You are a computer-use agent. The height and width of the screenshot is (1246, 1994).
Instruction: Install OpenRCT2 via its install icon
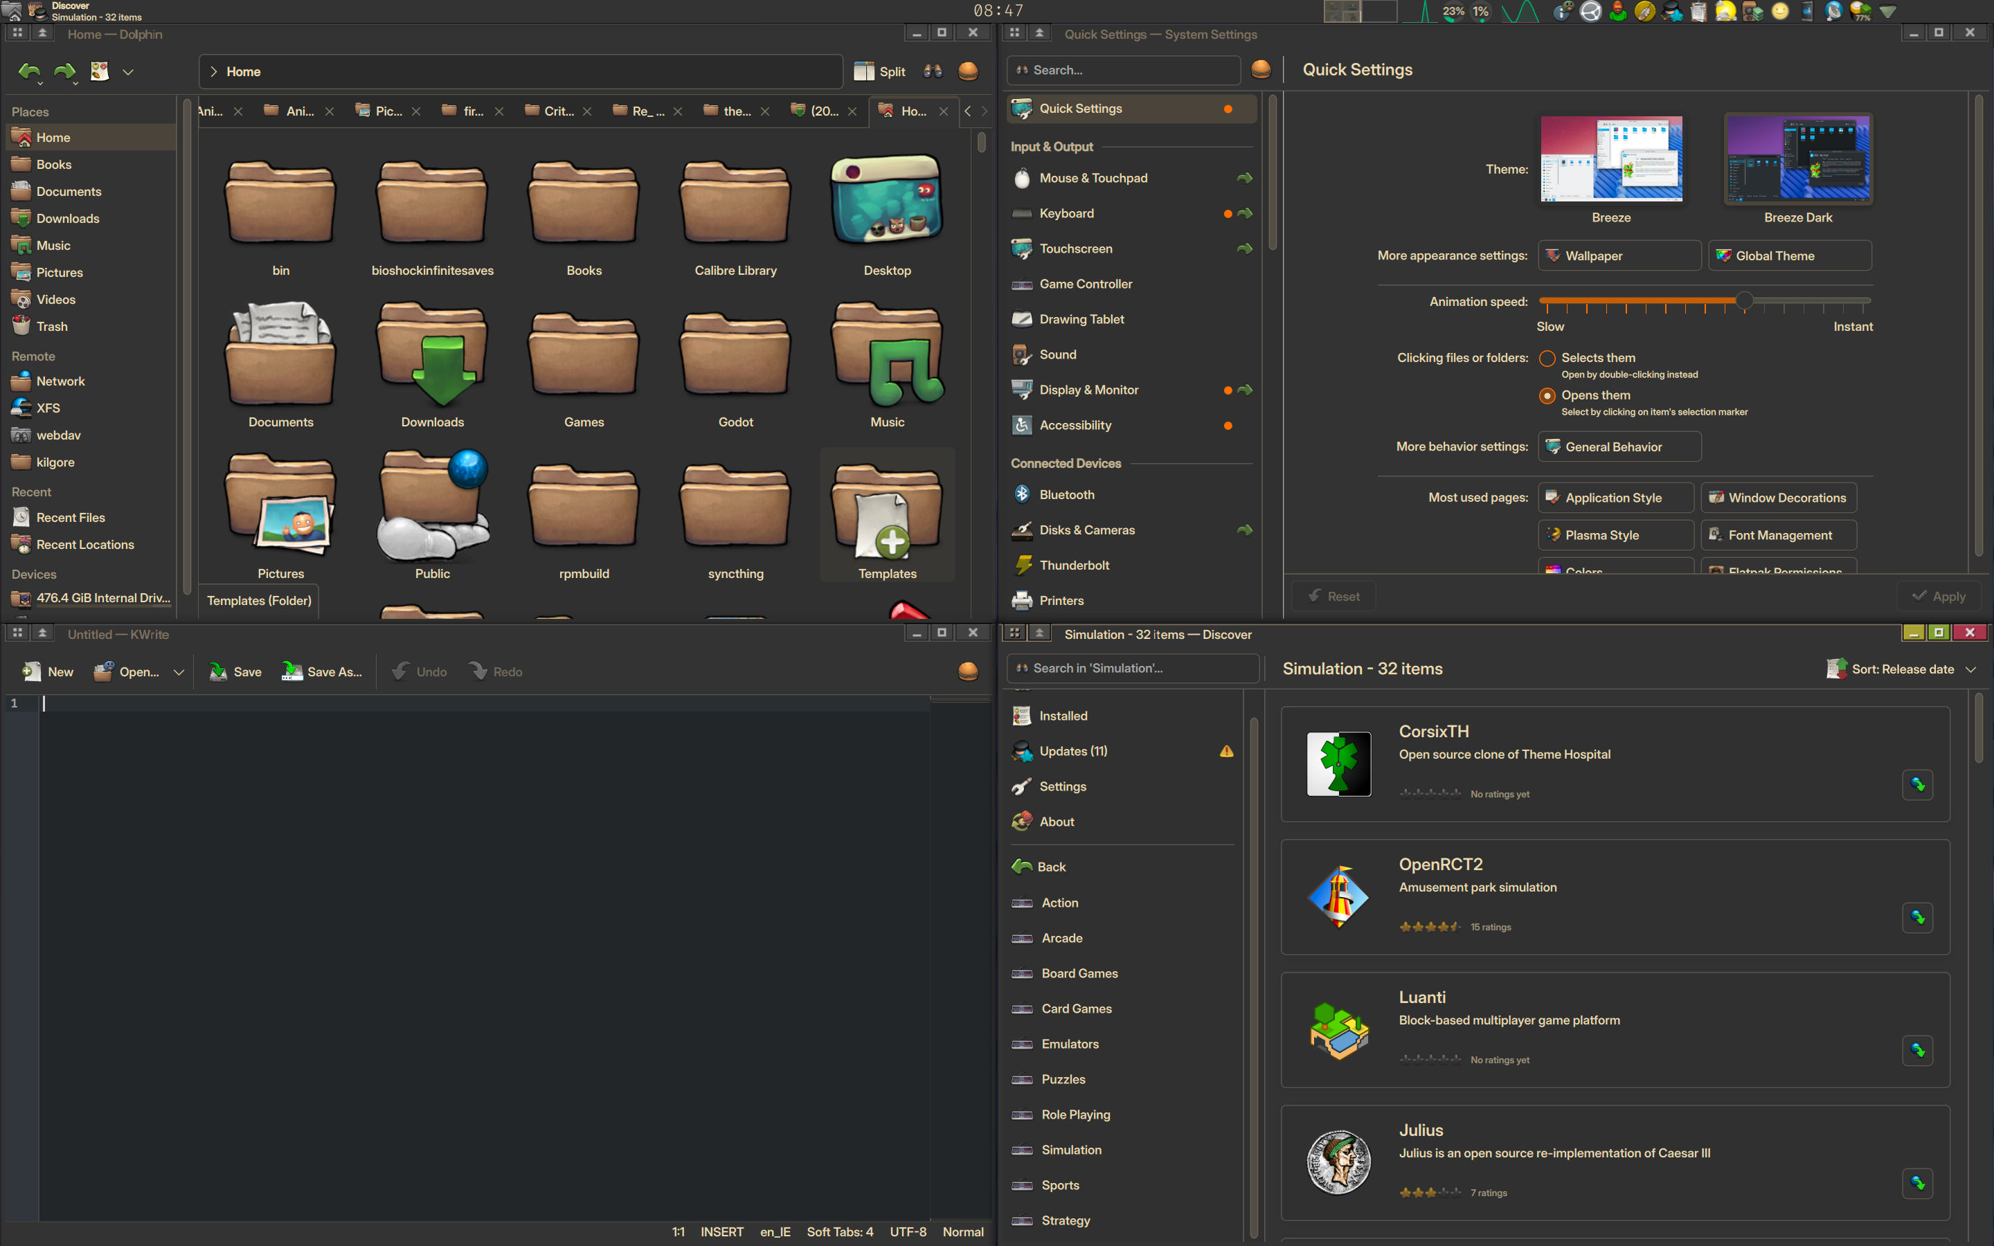(1917, 917)
